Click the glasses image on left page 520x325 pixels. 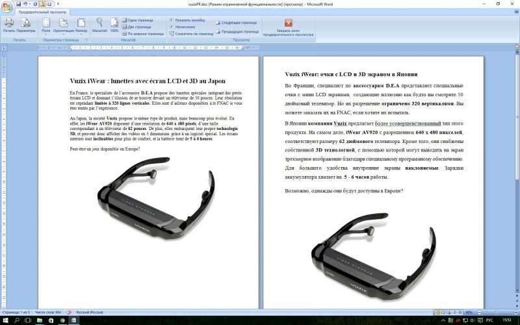click(156, 198)
